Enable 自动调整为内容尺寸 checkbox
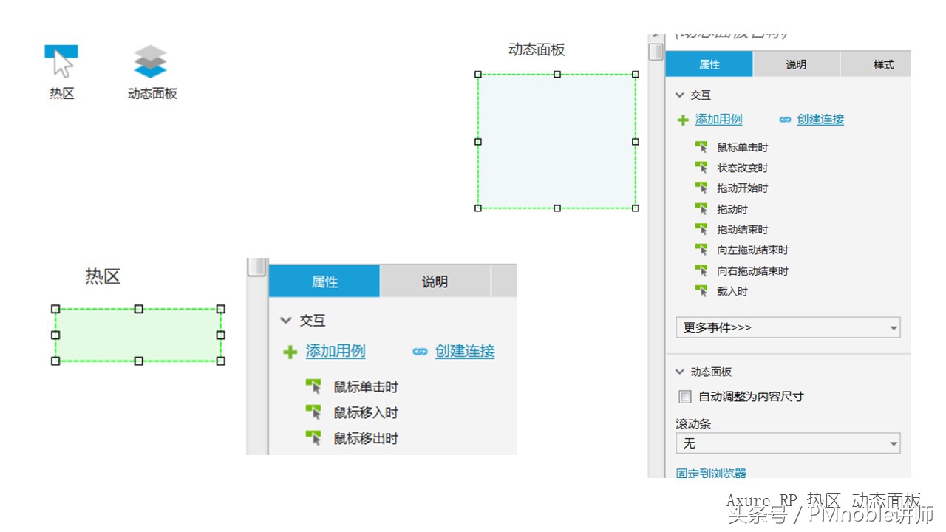 click(x=685, y=397)
